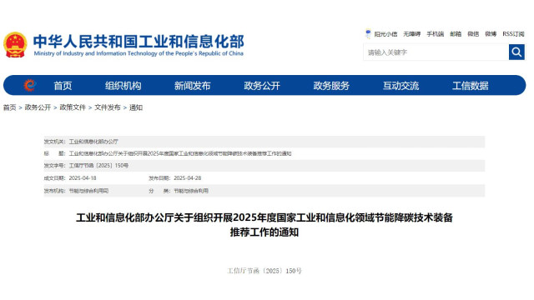Screen dimensions: 534x300
Task: Click the 阳光小信 top link
Action: [385, 34]
